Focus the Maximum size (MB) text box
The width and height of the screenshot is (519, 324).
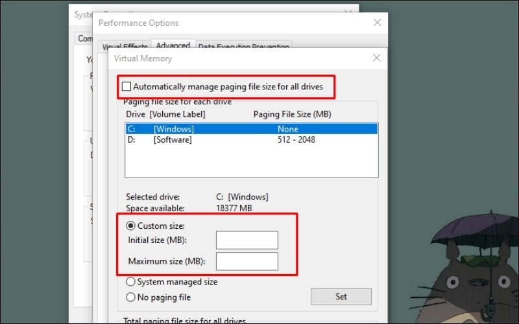pyautogui.click(x=247, y=262)
